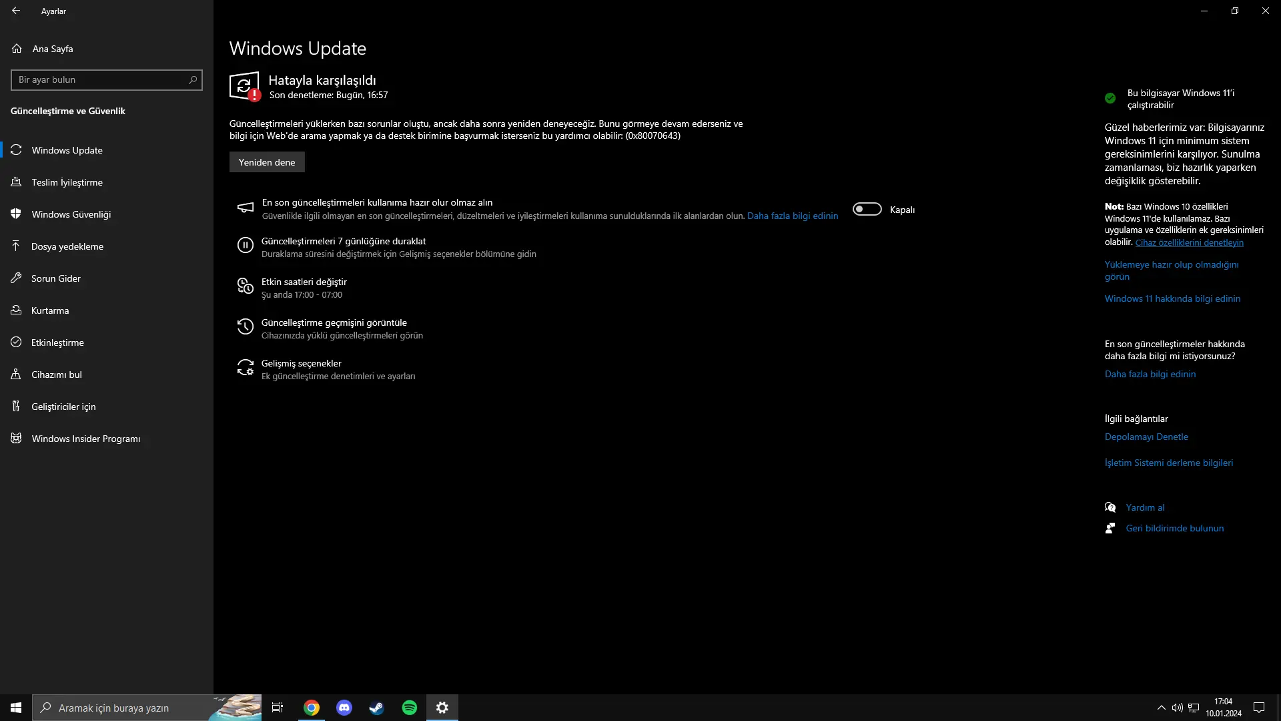Click the megaphone icon for latest updates
This screenshot has height=721, width=1281.
coord(245,208)
